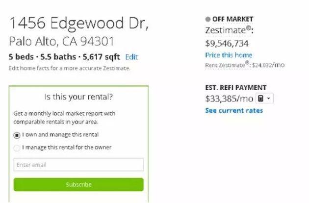Click the $33,385/mo refi payment amount

pos(229,99)
